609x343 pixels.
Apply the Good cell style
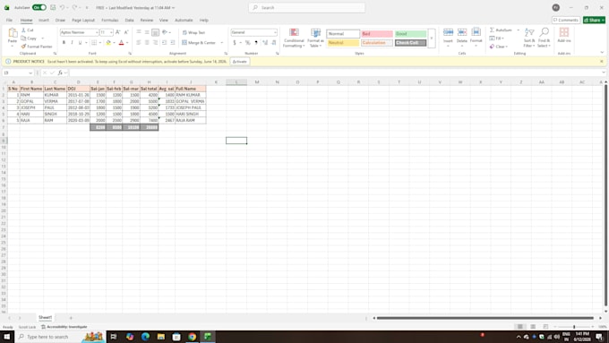(x=410, y=34)
